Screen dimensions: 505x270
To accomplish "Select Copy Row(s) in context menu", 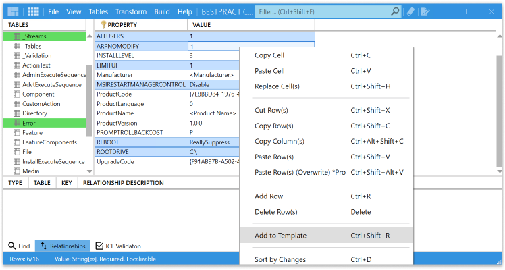I will (326, 126).
